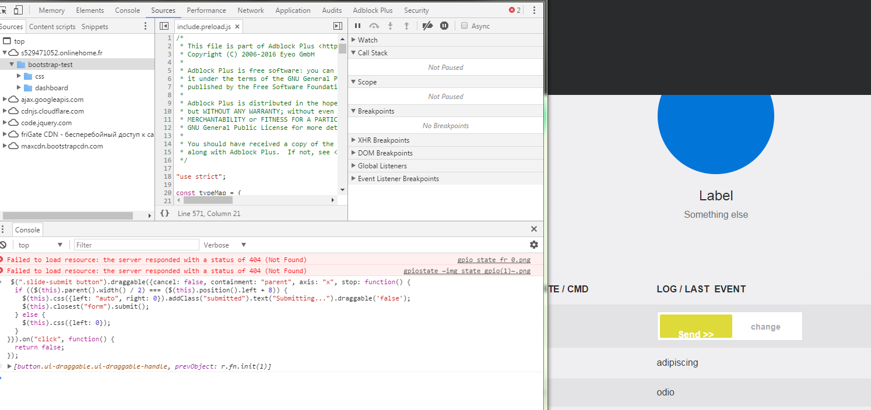Open the console drawer three-dot menu
The height and width of the screenshot is (410, 871).
click(2, 229)
